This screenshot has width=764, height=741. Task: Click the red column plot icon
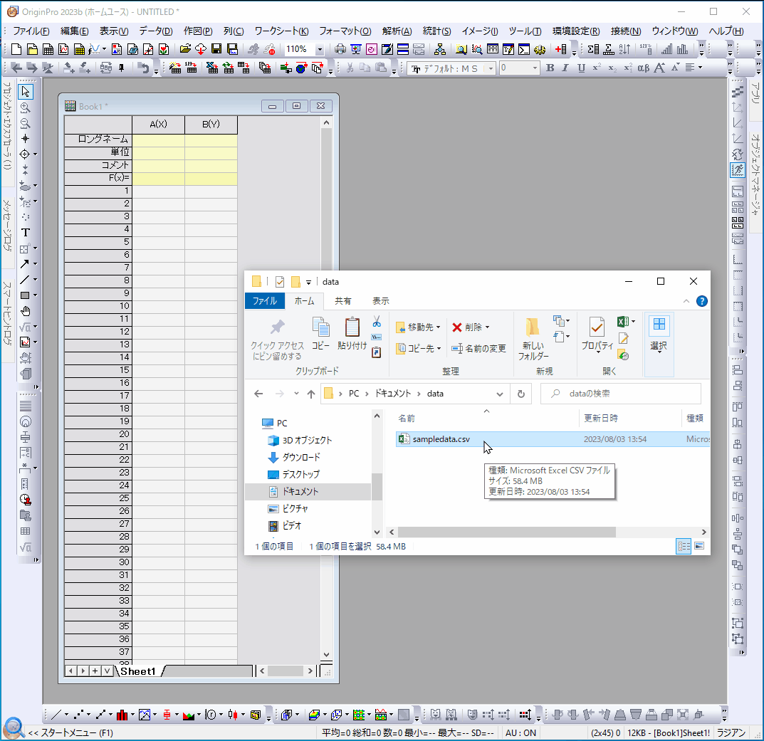(122, 715)
